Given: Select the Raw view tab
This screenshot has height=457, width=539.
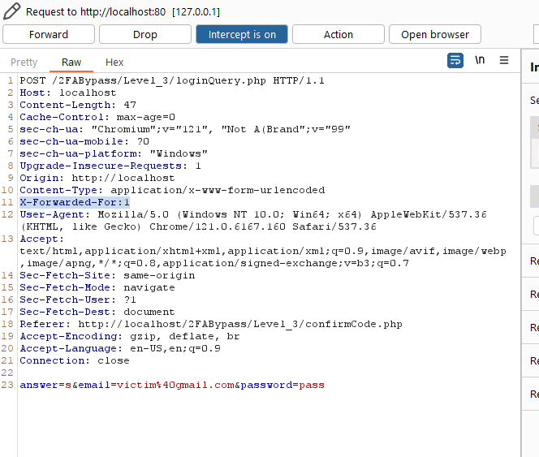Looking at the screenshot, I should 71,63.
